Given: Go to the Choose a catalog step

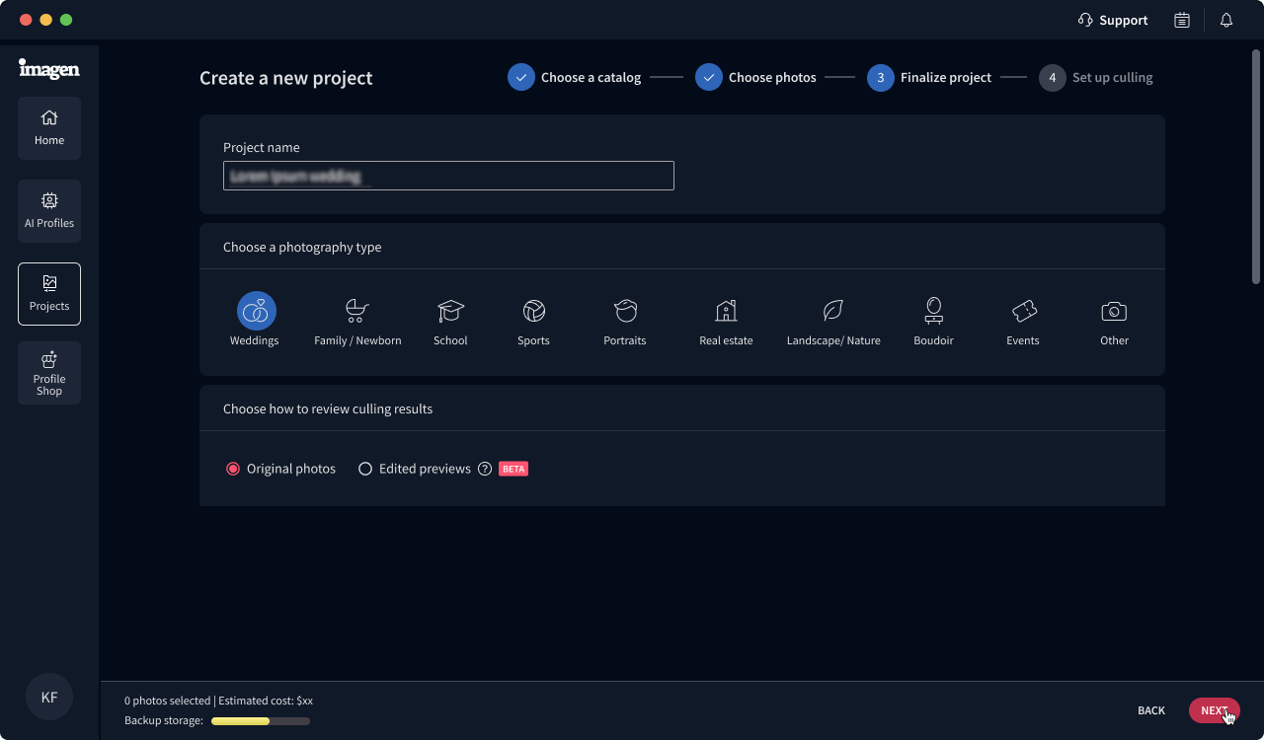Looking at the screenshot, I should (x=575, y=77).
